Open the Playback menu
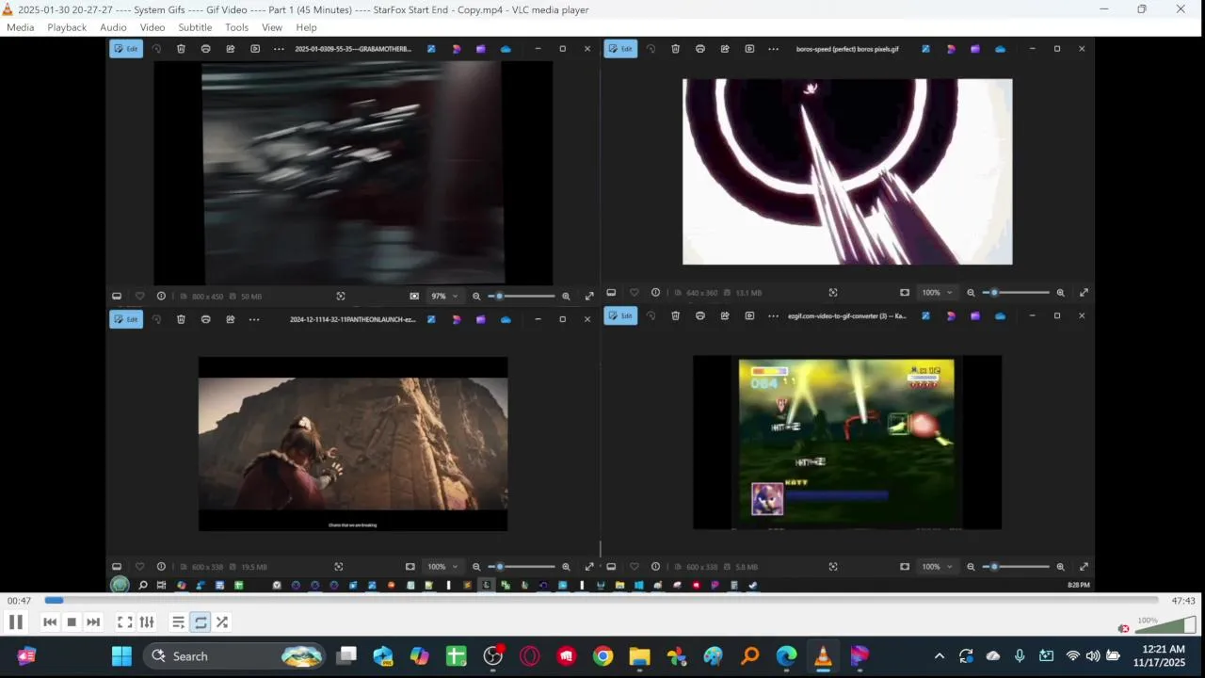 67,27
